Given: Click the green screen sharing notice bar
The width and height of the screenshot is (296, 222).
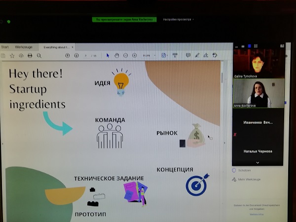Looking at the screenshot, I should 124,19.
